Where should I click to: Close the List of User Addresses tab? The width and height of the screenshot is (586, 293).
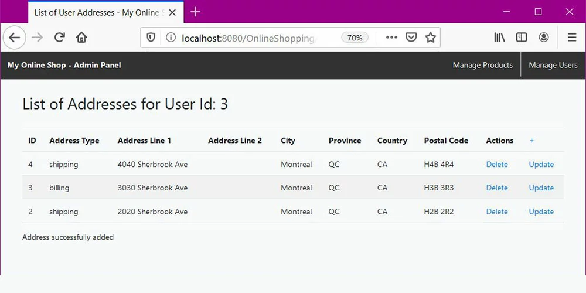coord(172,13)
